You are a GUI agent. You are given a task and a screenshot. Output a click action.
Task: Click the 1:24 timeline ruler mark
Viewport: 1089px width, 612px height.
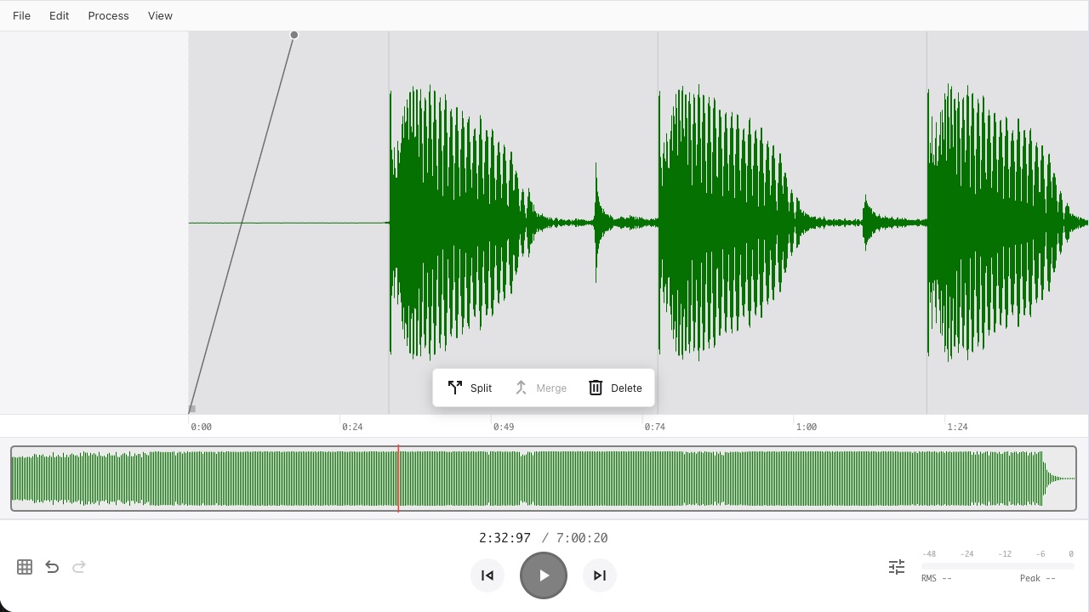958,427
